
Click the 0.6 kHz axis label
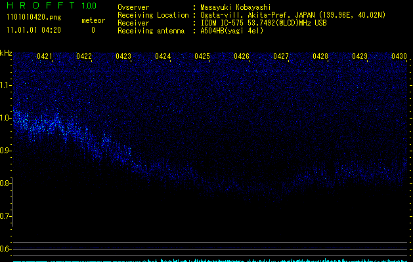[x=5, y=249]
